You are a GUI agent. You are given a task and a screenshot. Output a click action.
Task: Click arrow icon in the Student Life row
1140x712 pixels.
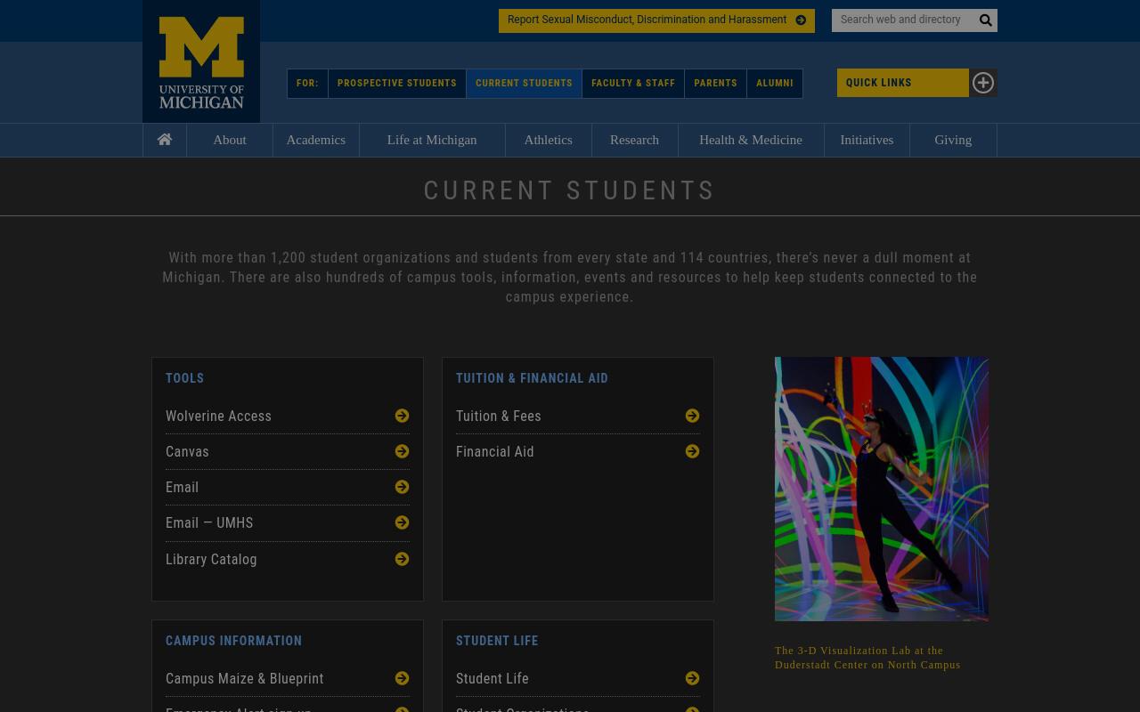click(x=693, y=678)
